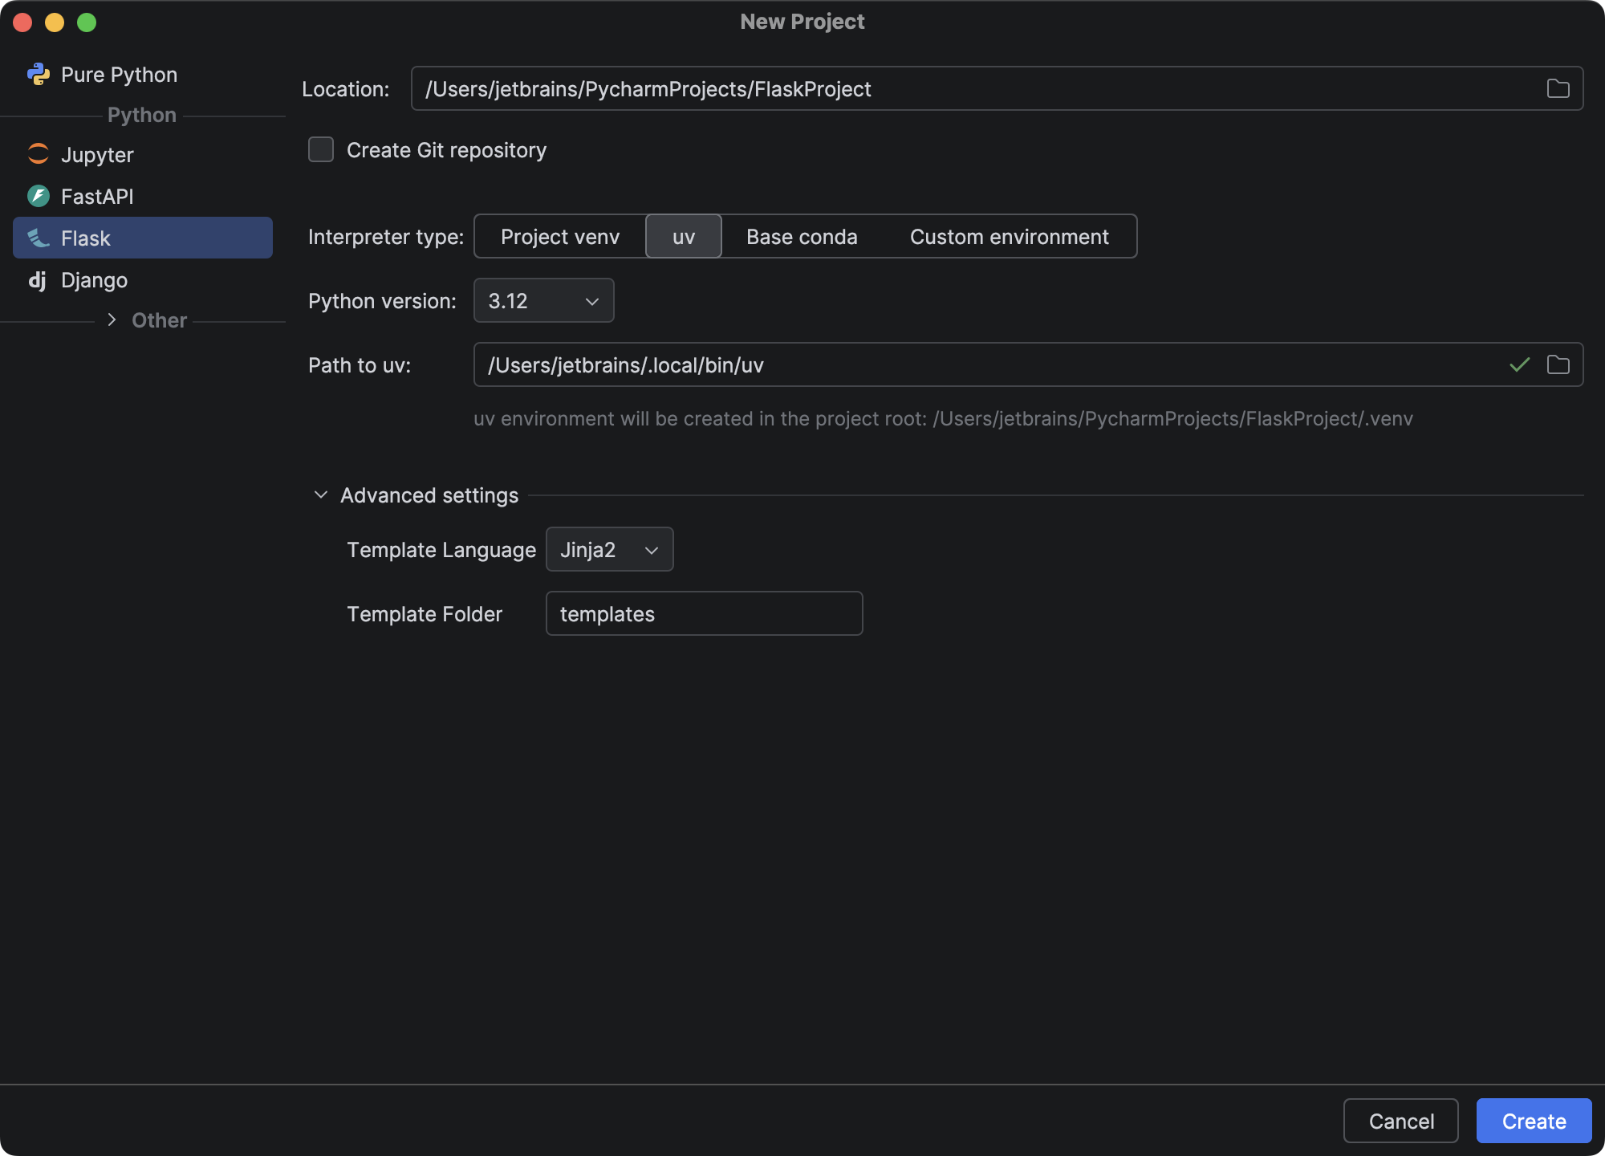Click the Cancel button
Image resolution: width=1605 pixels, height=1156 pixels.
click(1400, 1121)
